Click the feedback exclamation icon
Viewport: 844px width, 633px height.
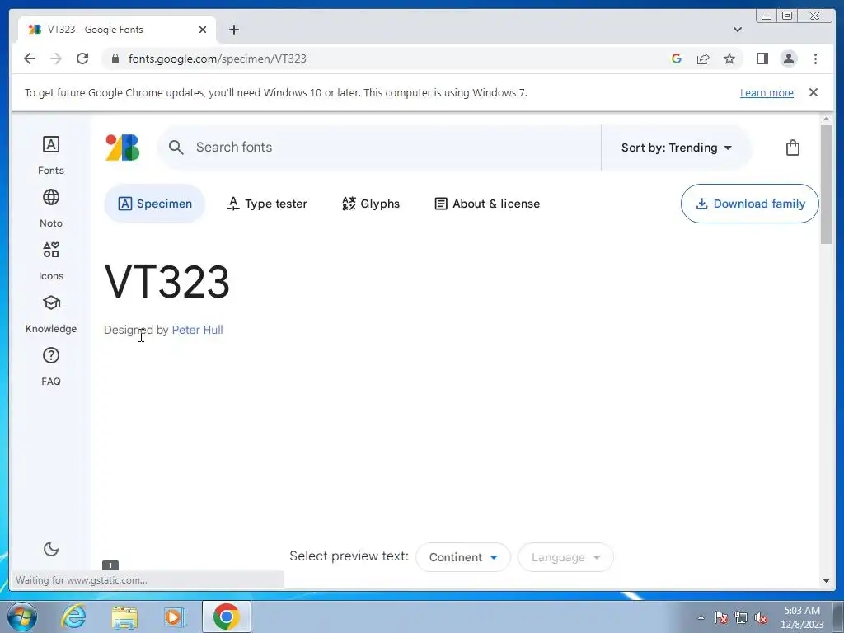coord(110,565)
